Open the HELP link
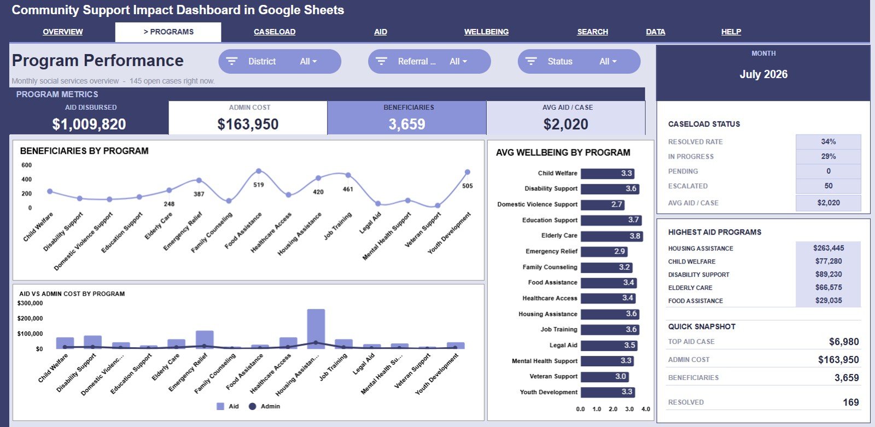The width and height of the screenshot is (875, 427). pyautogui.click(x=731, y=32)
